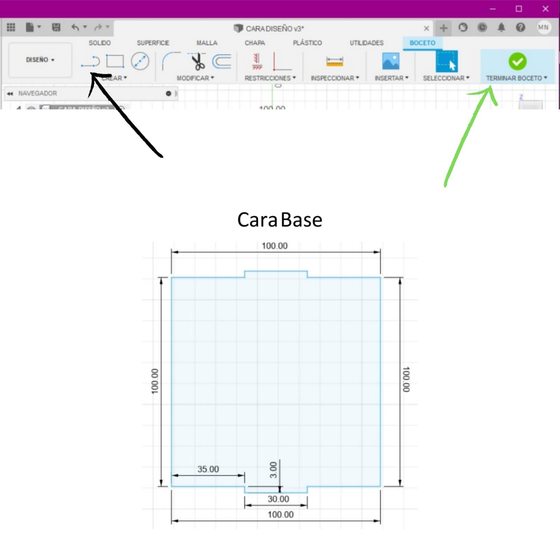The image size is (560, 560).
Task: Click the left vertical 100.00 dimension
Action: pos(155,381)
